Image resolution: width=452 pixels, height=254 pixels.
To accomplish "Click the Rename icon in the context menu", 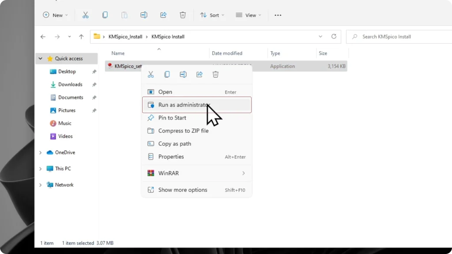I will [183, 75].
